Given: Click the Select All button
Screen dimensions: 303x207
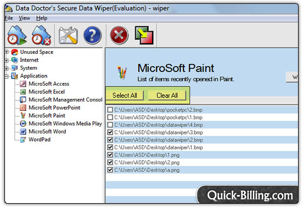Looking at the screenshot, I should [x=125, y=96].
